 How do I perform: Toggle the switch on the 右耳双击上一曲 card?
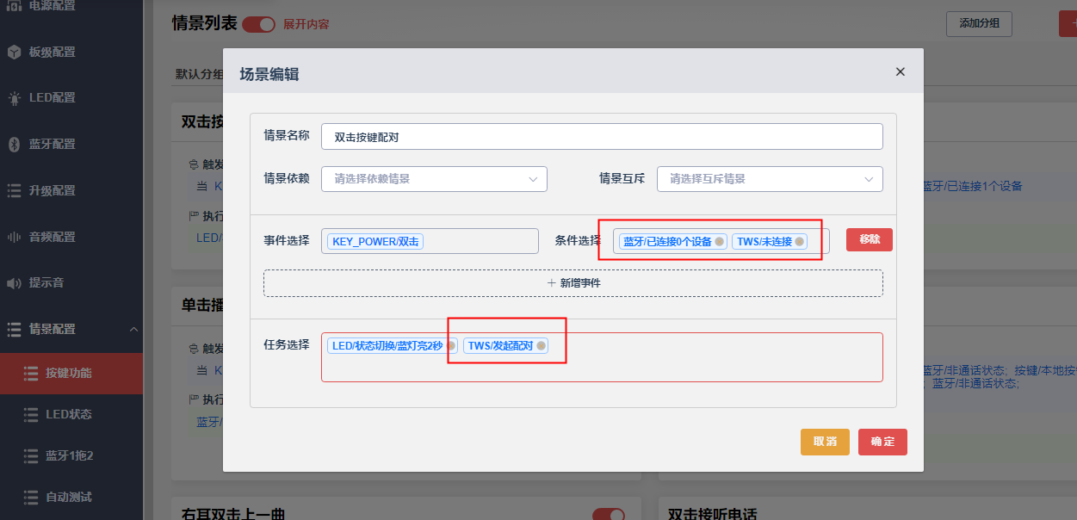[x=609, y=514]
